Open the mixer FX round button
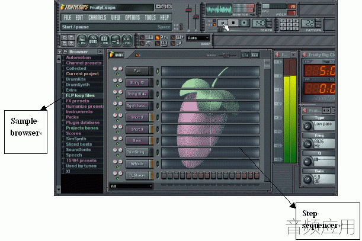 [x=127, y=40]
